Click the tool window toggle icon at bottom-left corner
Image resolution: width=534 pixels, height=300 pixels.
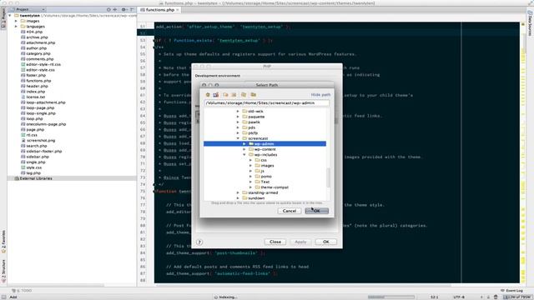pos(3,297)
